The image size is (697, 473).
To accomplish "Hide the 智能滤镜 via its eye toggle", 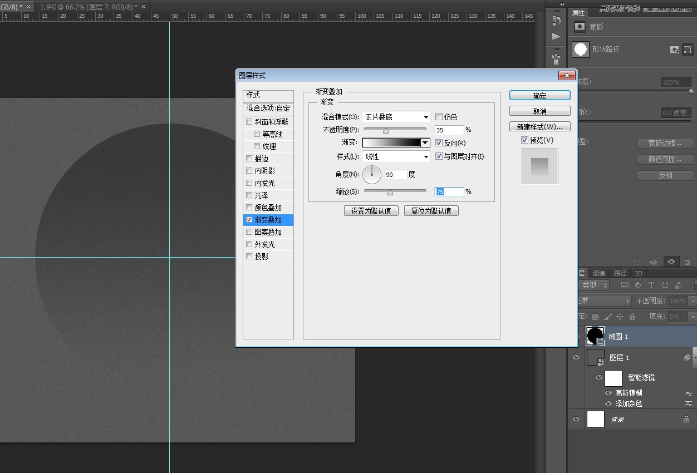I will pyautogui.click(x=599, y=377).
